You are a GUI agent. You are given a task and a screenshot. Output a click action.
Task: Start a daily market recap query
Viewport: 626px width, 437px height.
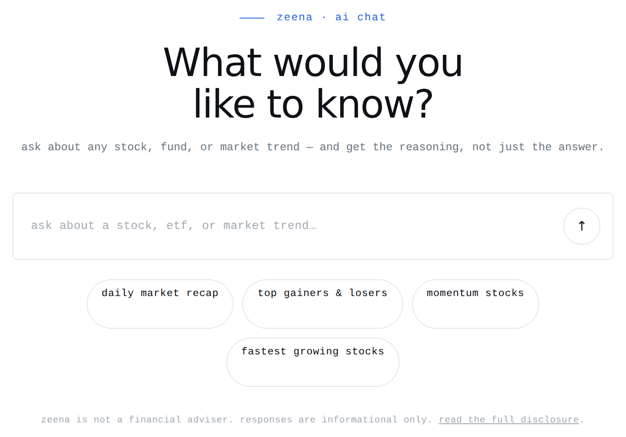pyautogui.click(x=160, y=304)
